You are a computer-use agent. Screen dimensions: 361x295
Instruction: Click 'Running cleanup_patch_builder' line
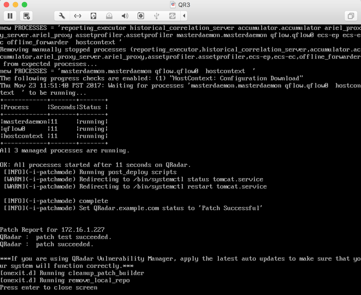coord(72,273)
